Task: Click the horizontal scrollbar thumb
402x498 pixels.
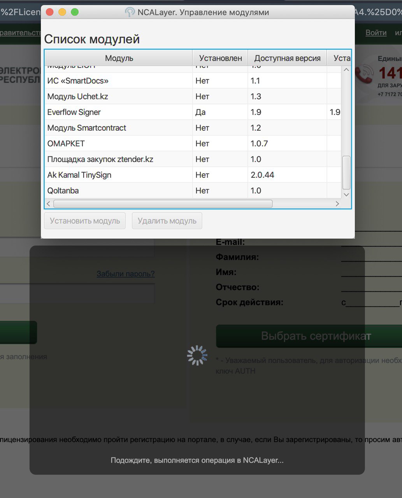Action: (163, 203)
